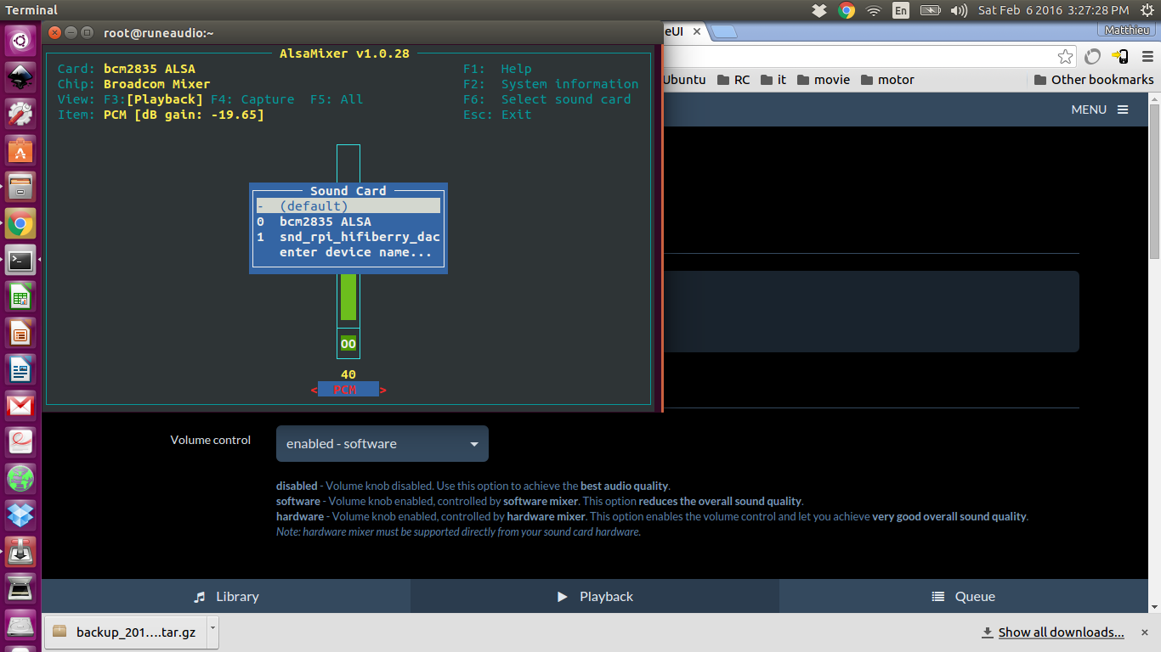Open LibreOffice Writer from the dock
The height and width of the screenshot is (652, 1161).
pyautogui.click(x=20, y=370)
